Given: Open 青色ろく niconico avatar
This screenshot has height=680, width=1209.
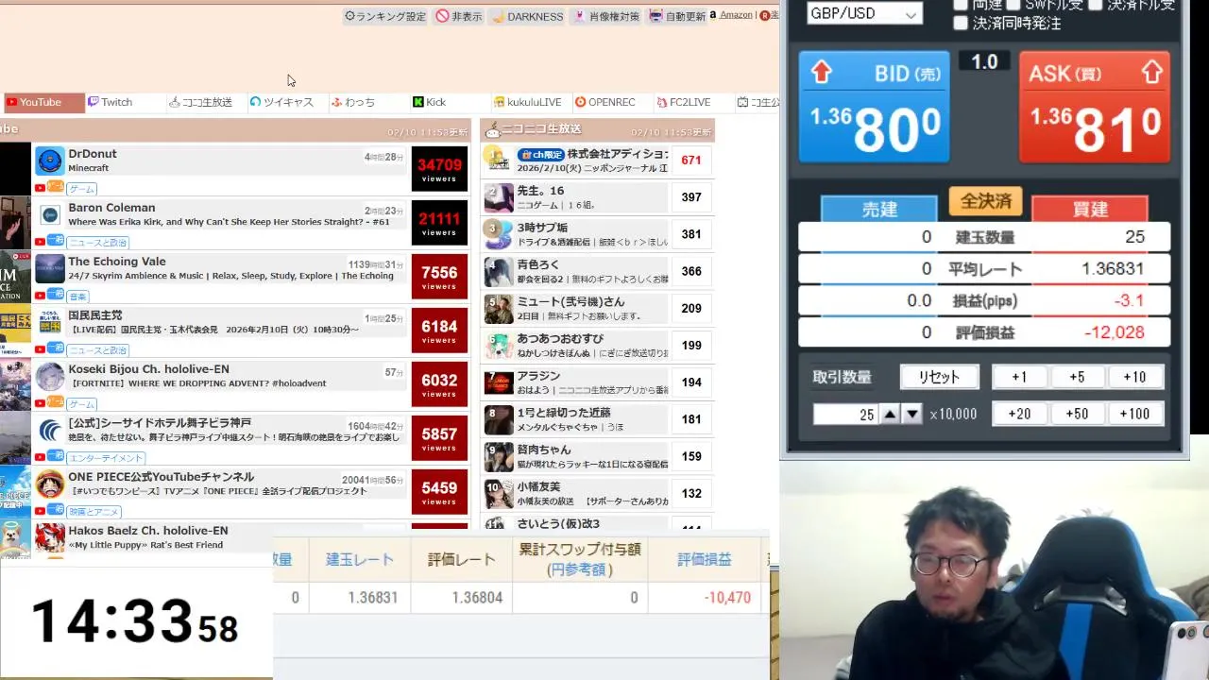Looking at the screenshot, I should pos(498,271).
